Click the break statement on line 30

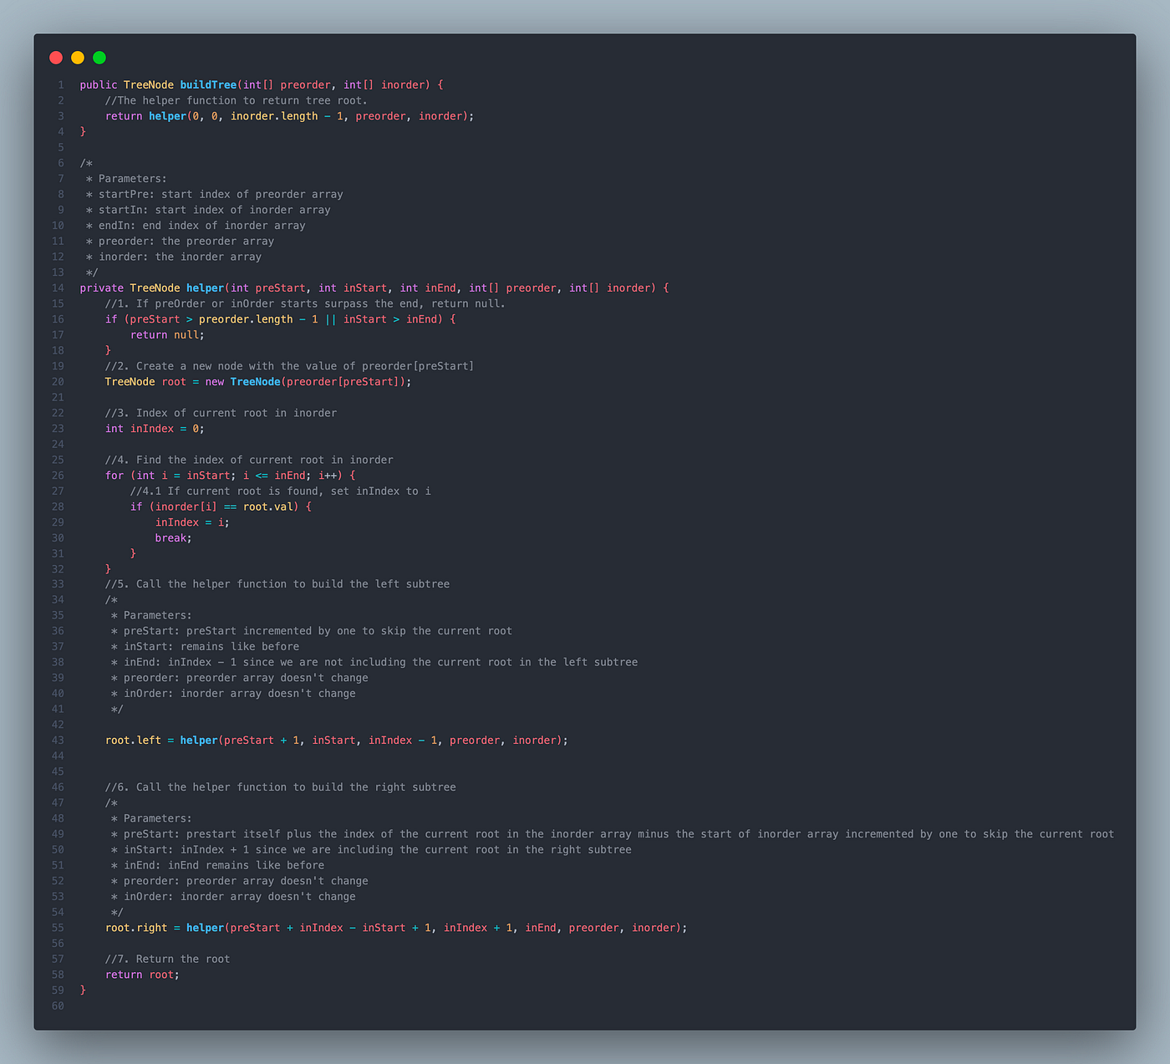pos(172,537)
